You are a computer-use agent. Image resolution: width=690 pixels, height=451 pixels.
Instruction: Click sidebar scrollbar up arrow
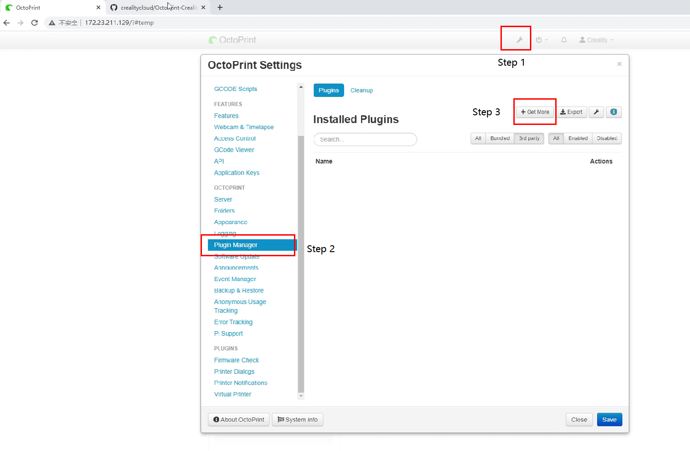coord(301,86)
